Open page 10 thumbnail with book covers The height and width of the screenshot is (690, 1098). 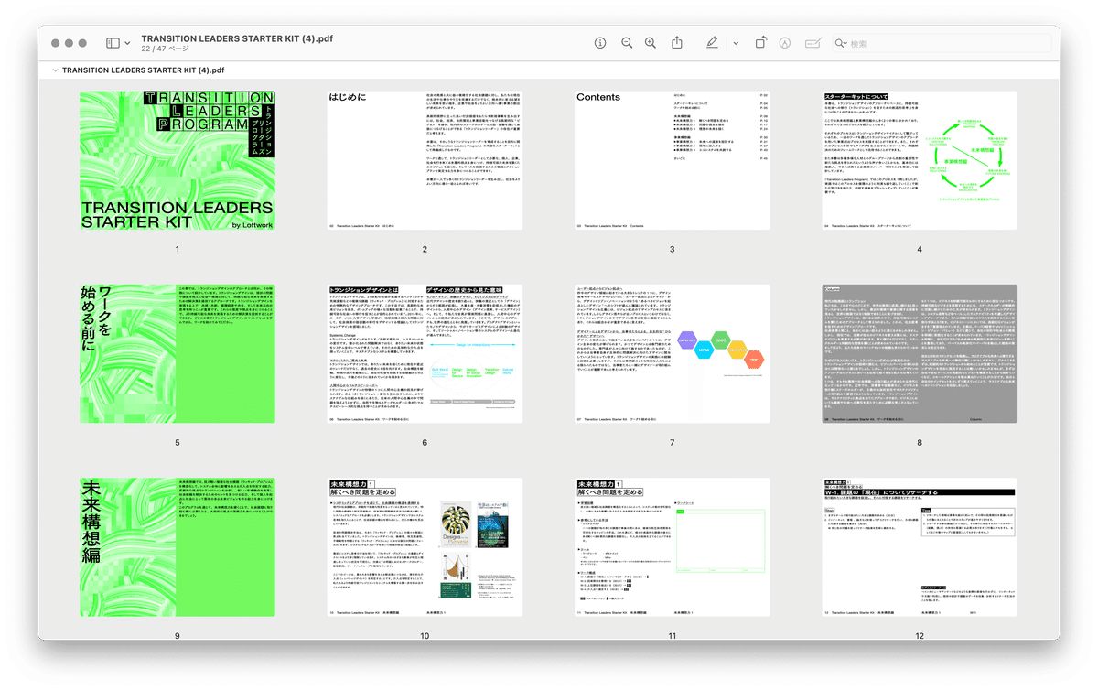(425, 546)
